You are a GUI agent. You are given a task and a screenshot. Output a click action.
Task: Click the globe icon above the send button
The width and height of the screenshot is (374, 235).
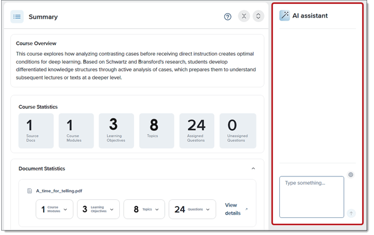pyautogui.click(x=351, y=175)
